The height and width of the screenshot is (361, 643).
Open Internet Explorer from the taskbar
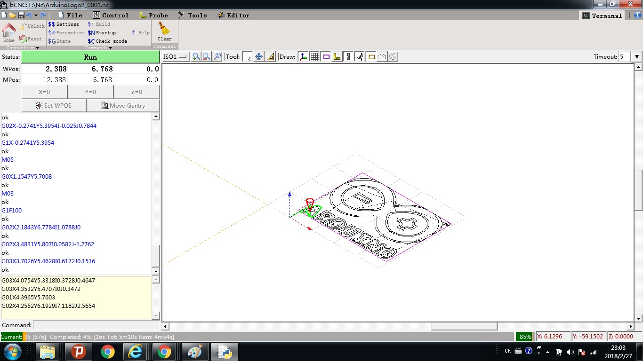pos(136,352)
